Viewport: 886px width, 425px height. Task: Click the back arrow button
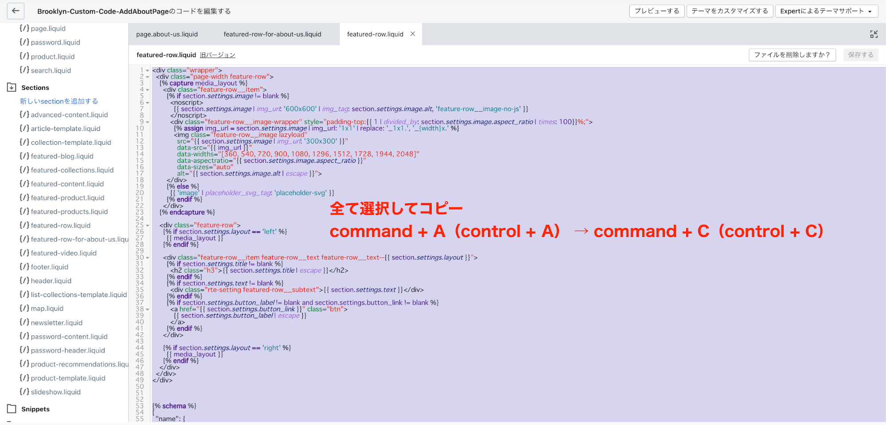coord(16,11)
